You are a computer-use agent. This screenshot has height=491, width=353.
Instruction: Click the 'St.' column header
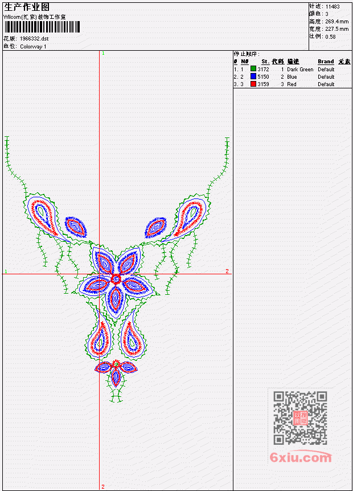265,62
